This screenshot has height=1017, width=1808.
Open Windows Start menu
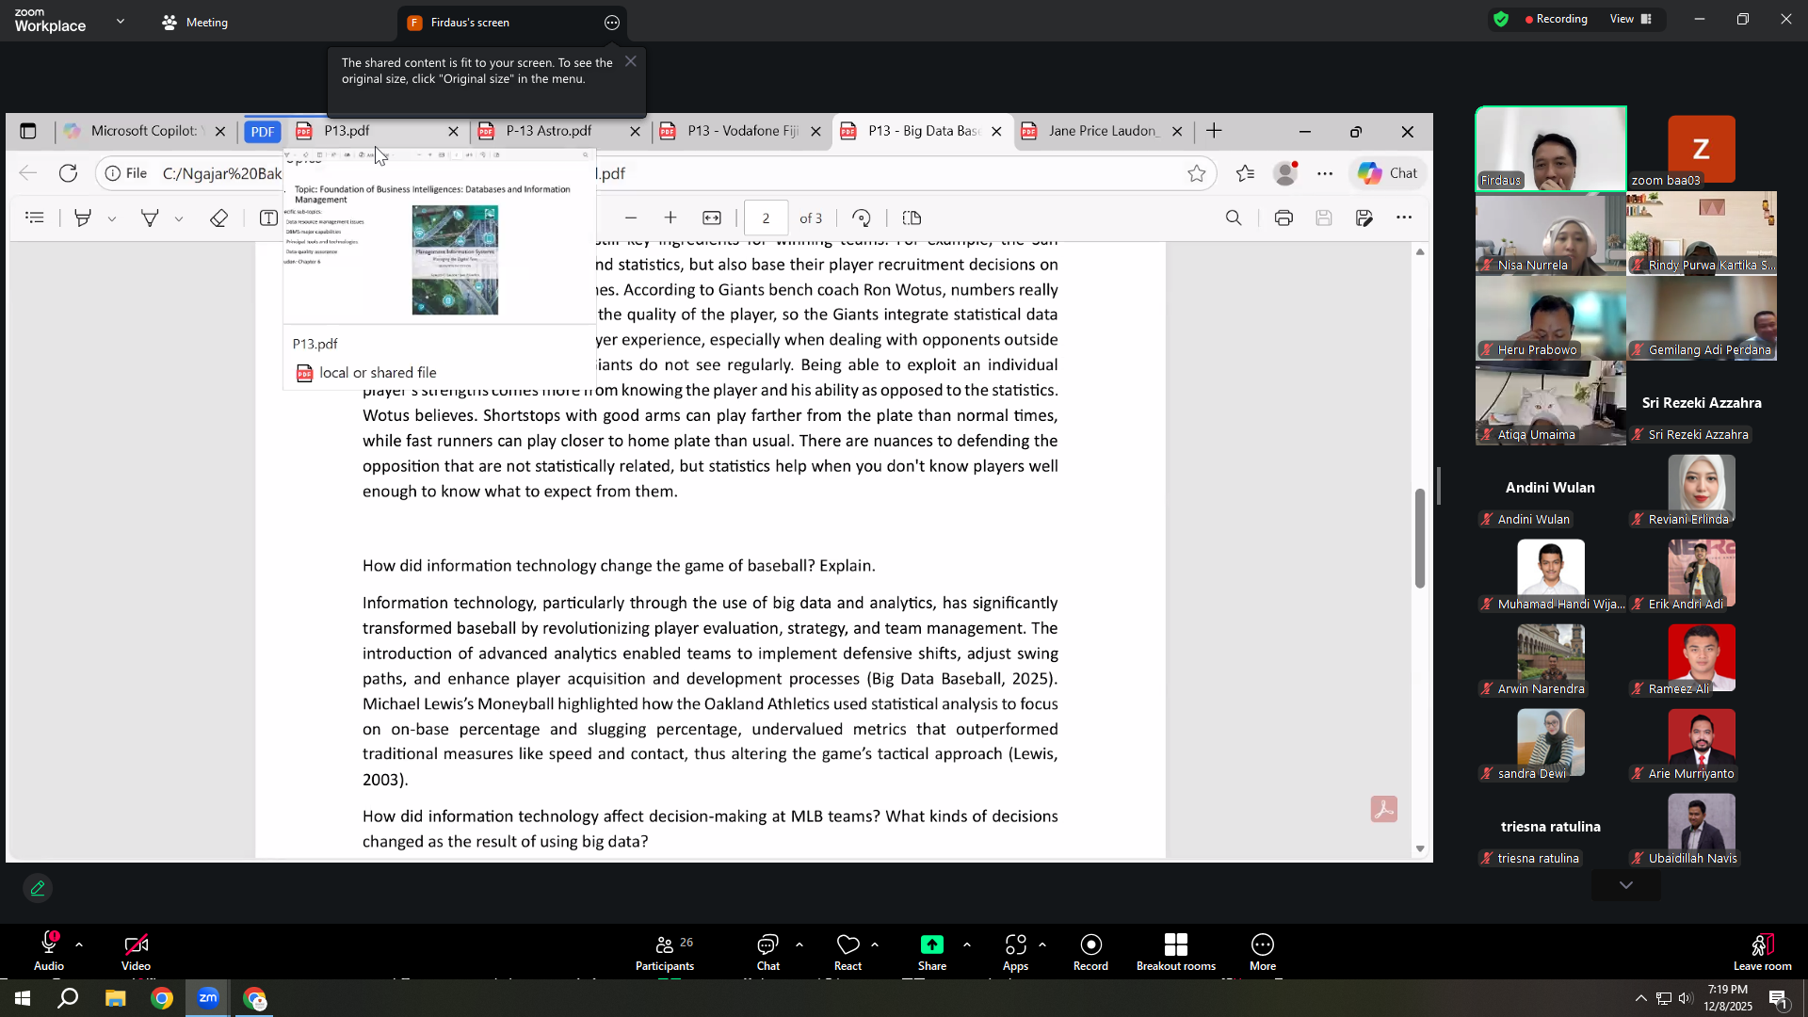[x=23, y=998]
